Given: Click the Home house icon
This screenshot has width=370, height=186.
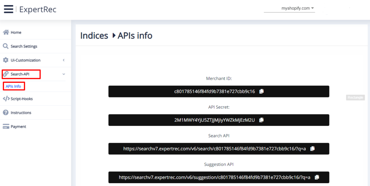Looking at the screenshot, I should [x=6, y=32].
